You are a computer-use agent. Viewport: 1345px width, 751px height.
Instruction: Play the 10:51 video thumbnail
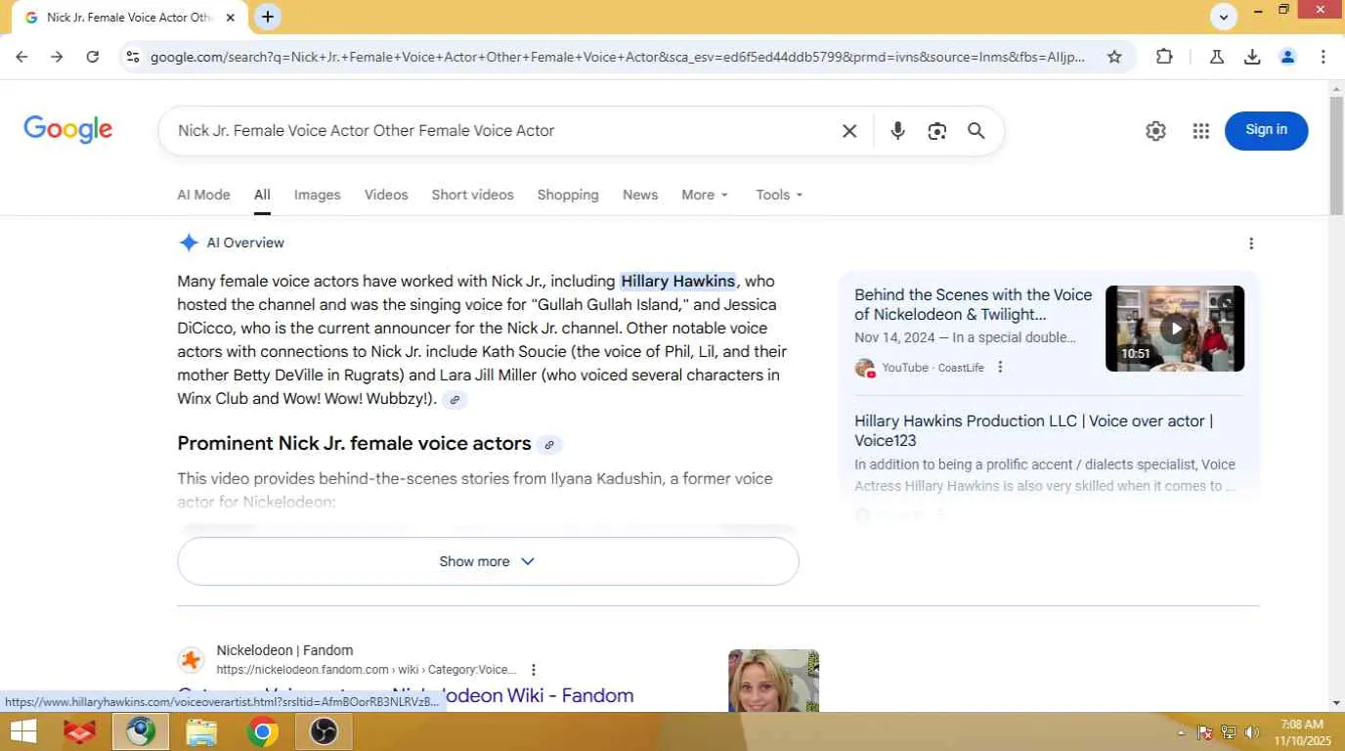tap(1175, 329)
